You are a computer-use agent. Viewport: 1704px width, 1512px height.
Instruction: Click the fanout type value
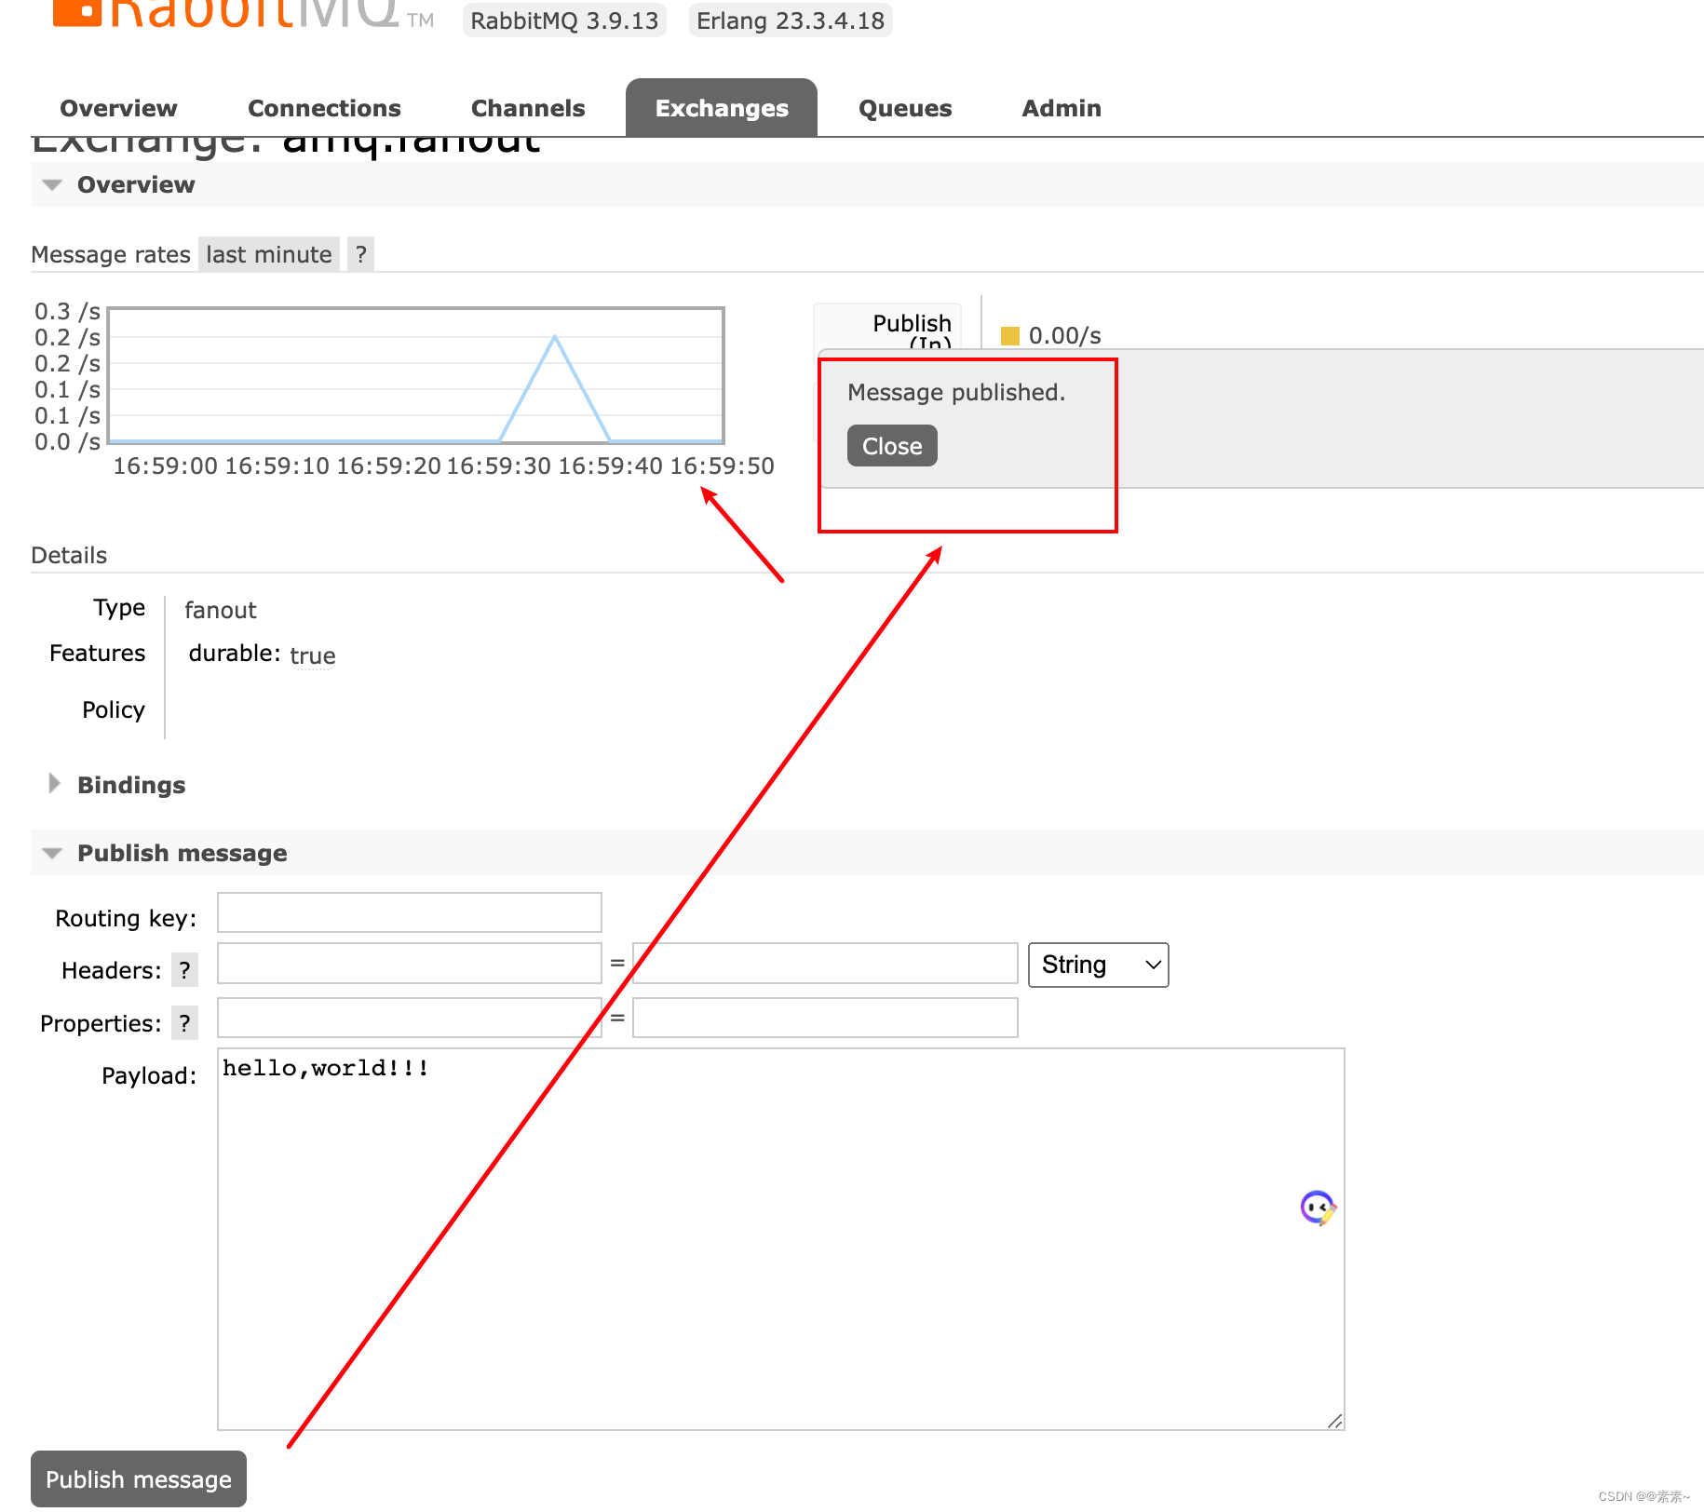[x=221, y=610]
